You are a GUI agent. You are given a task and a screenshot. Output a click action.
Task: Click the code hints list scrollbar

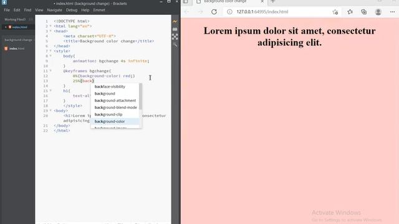(x=140, y=96)
